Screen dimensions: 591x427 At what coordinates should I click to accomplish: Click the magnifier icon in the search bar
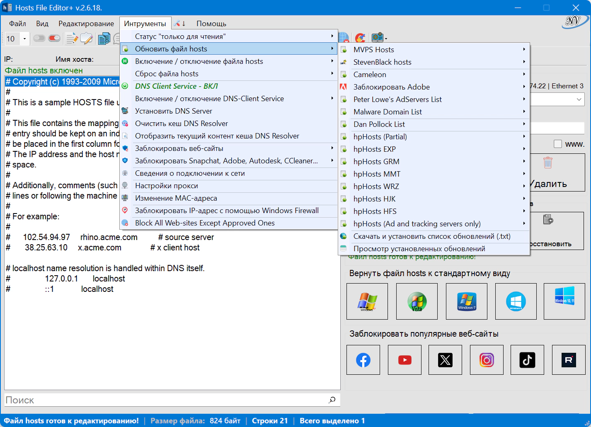[x=332, y=400]
